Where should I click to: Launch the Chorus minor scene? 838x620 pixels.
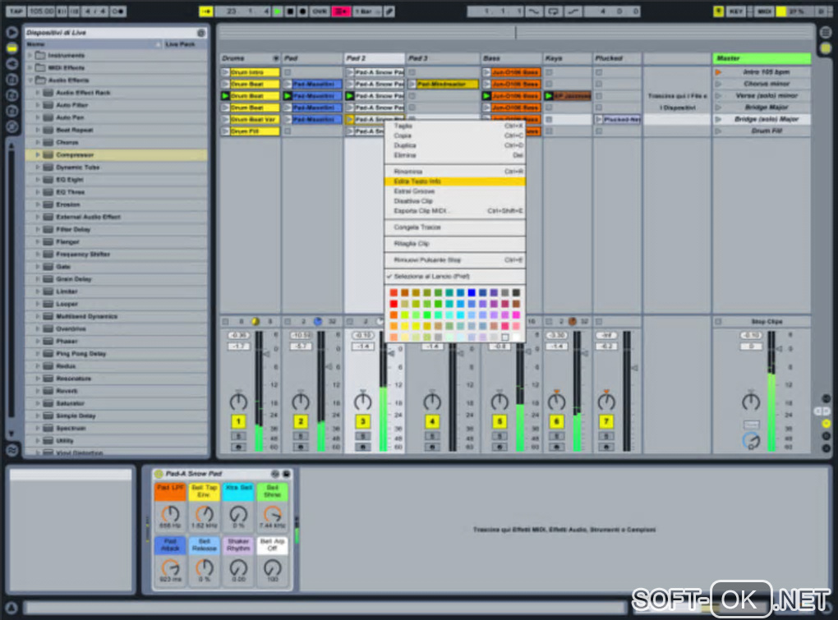(718, 84)
